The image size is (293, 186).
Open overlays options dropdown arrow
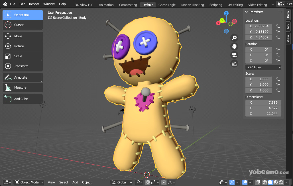tap(250, 182)
